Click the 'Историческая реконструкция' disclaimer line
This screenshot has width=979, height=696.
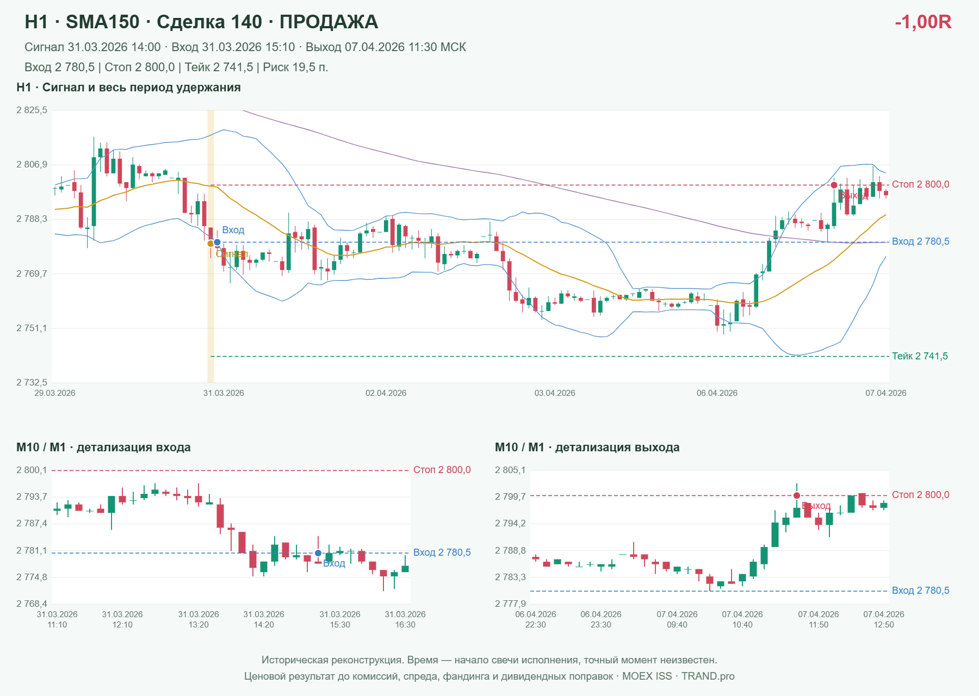[x=489, y=660]
